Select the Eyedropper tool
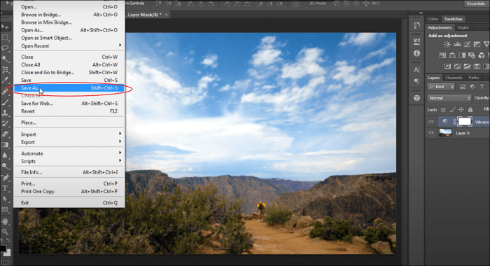The width and height of the screenshot is (490, 266). click(x=5, y=80)
